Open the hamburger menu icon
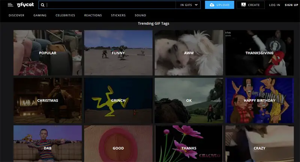 point(10,5)
